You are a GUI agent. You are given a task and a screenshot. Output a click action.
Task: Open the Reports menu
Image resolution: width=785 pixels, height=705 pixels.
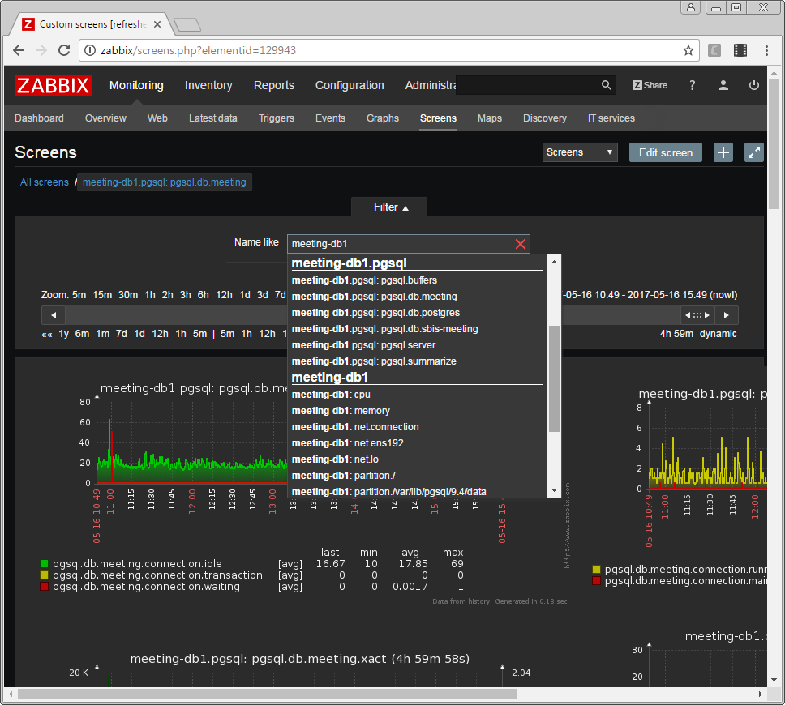[274, 86]
